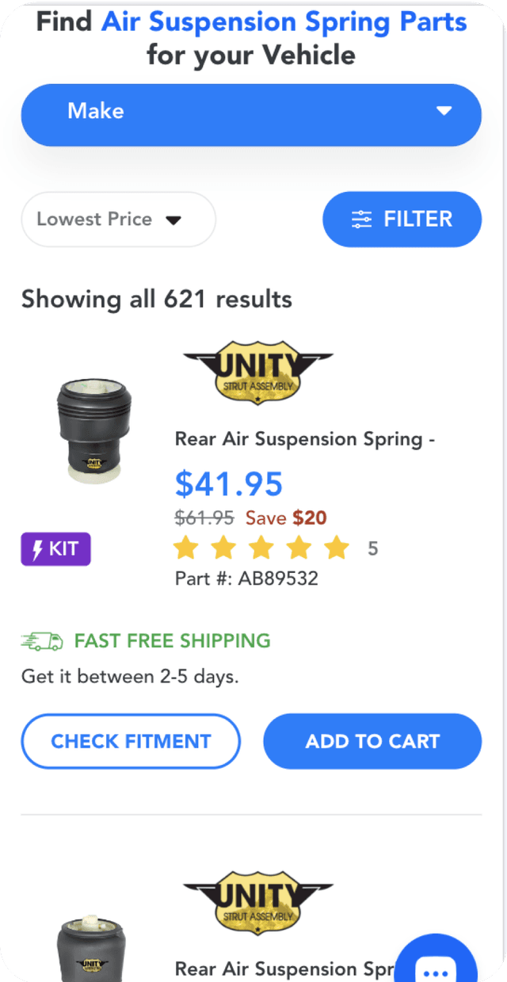Open the second air spring product thumbnail
The image size is (507, 982).
pos(92,952)
